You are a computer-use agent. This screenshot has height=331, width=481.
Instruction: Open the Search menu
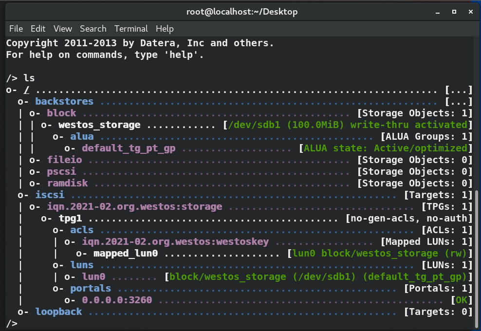tap(93, 29)
